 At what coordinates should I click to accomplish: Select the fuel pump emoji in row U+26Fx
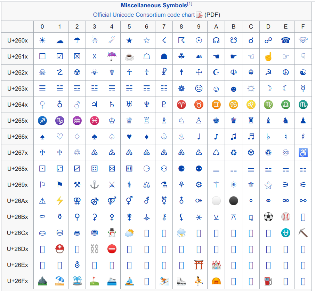(268, 281)
